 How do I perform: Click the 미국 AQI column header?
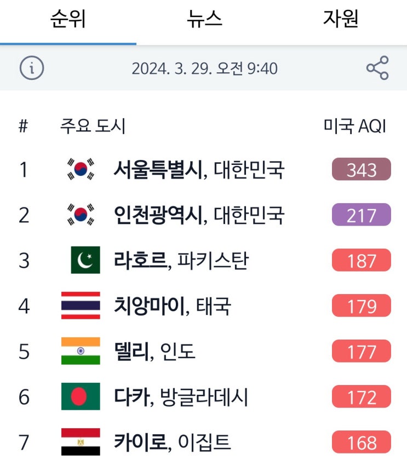tap(355, 126)
